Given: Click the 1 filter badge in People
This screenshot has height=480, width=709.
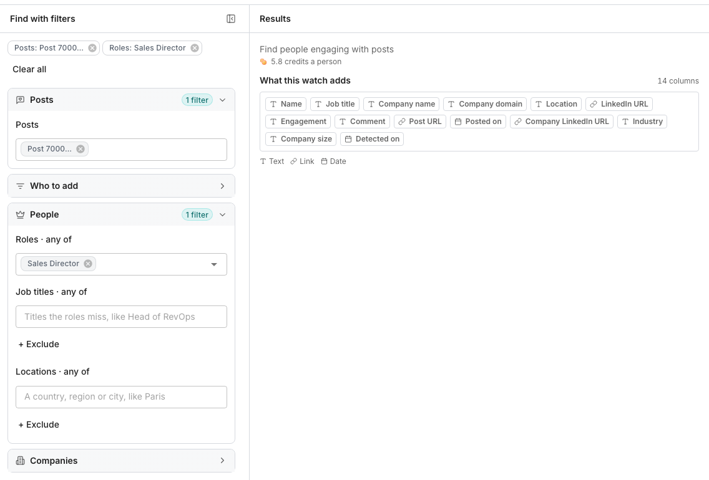Looking at the screenshot, I should (197, 214).
